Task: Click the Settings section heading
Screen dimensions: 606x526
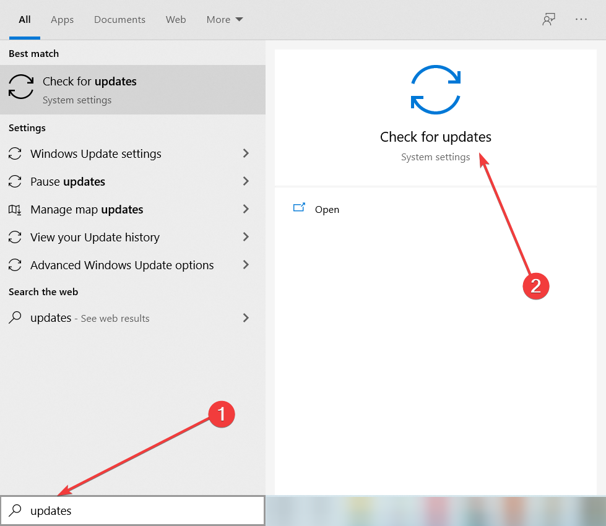Action: (27, 128)
